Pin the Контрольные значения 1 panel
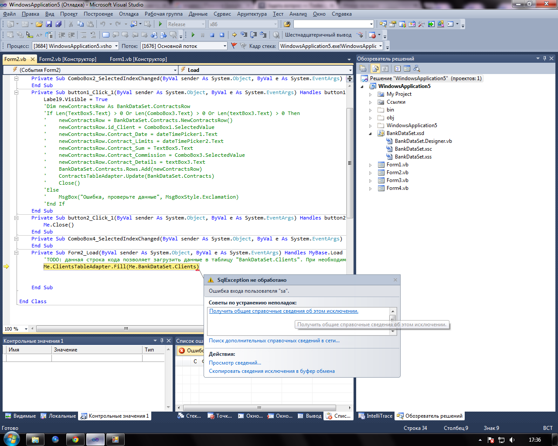The height and width of the screenshot is (446, 558). pos(162,341)
